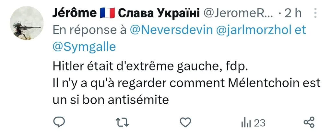Visit the @Symgalle mentioned profile
This screenshot has height=136, width=332.
coord(84,47)
